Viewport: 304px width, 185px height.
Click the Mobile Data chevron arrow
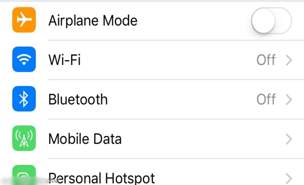tap(289, 139)
